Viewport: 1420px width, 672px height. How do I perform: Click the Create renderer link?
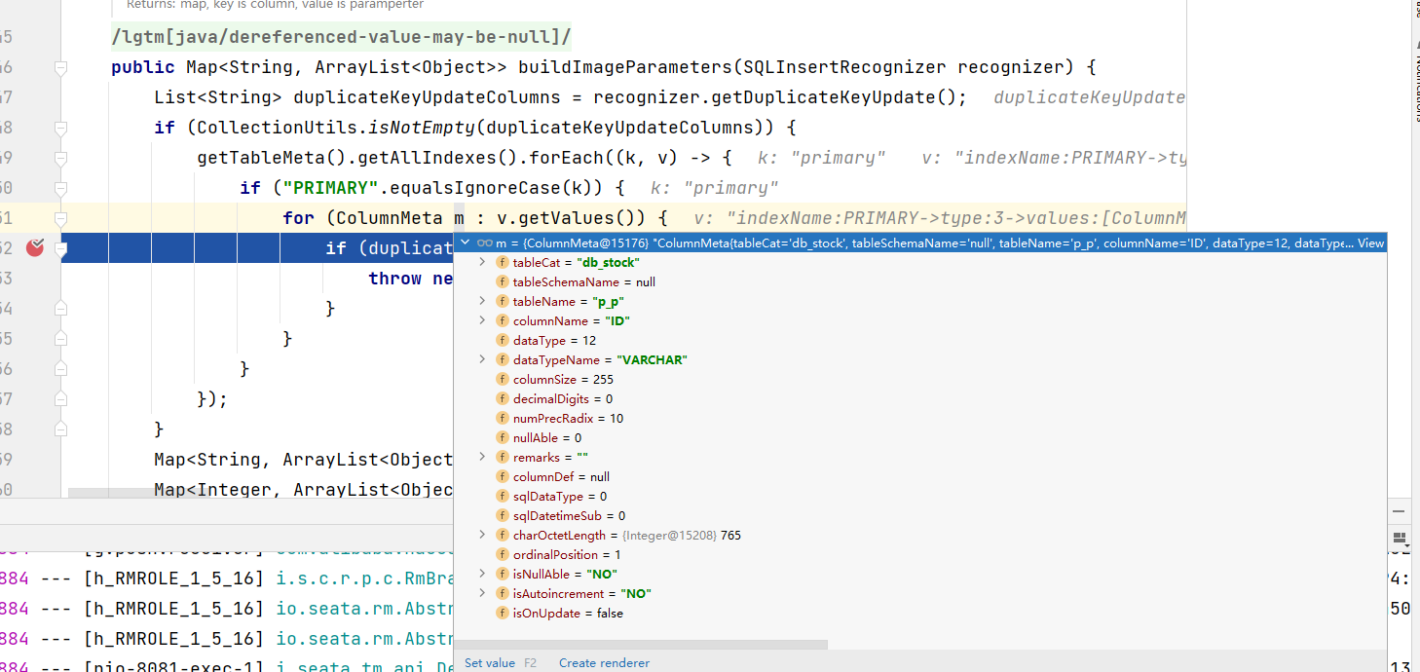pos(604,663)
